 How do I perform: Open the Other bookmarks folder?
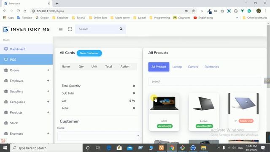tap(255, 18)
